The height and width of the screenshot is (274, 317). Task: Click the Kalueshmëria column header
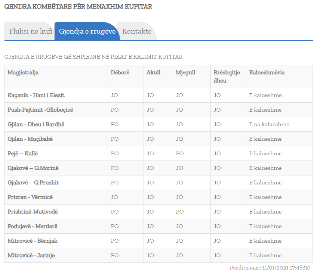(267, 72)
